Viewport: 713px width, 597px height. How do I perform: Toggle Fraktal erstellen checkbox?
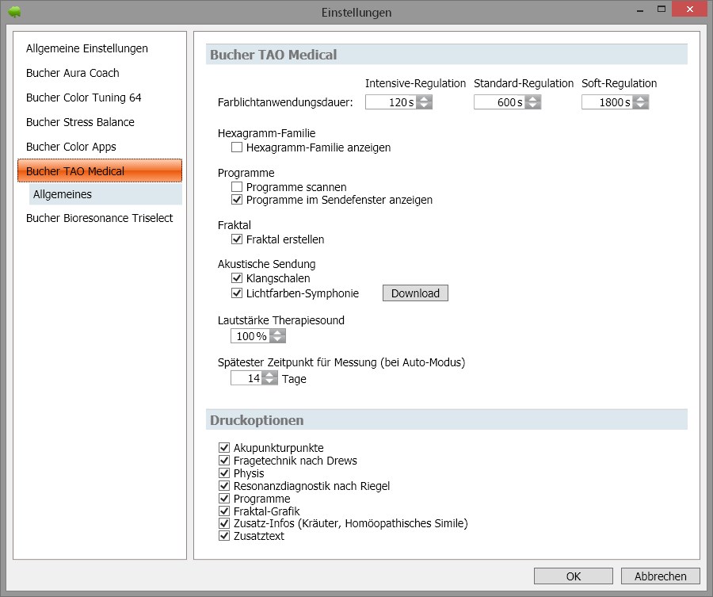[236, 239]
